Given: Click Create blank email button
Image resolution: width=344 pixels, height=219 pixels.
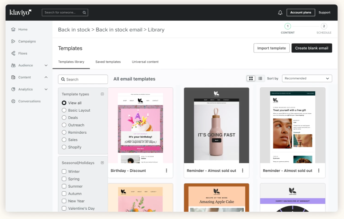Looking at the screenshot, I should click(312, 48).
